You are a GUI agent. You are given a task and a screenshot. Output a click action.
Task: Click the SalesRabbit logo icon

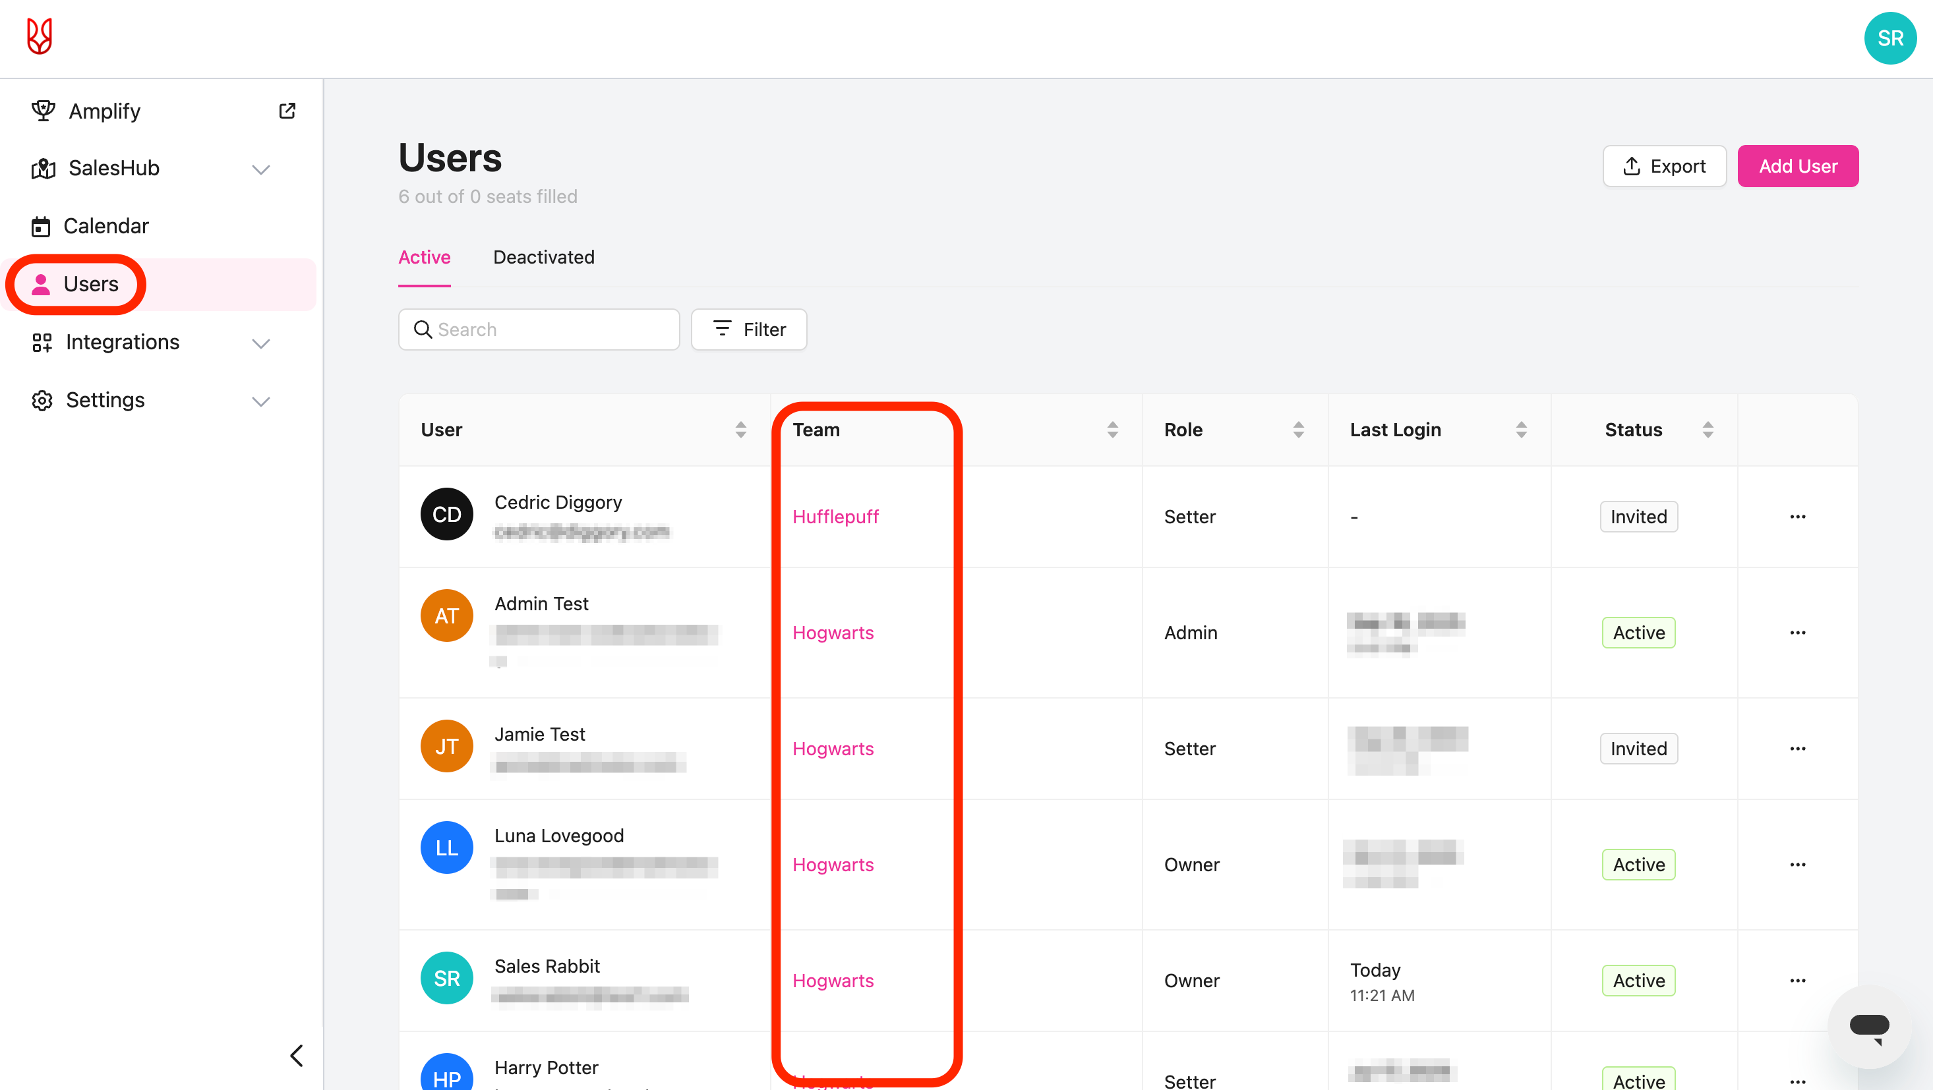tap(39, 37)
